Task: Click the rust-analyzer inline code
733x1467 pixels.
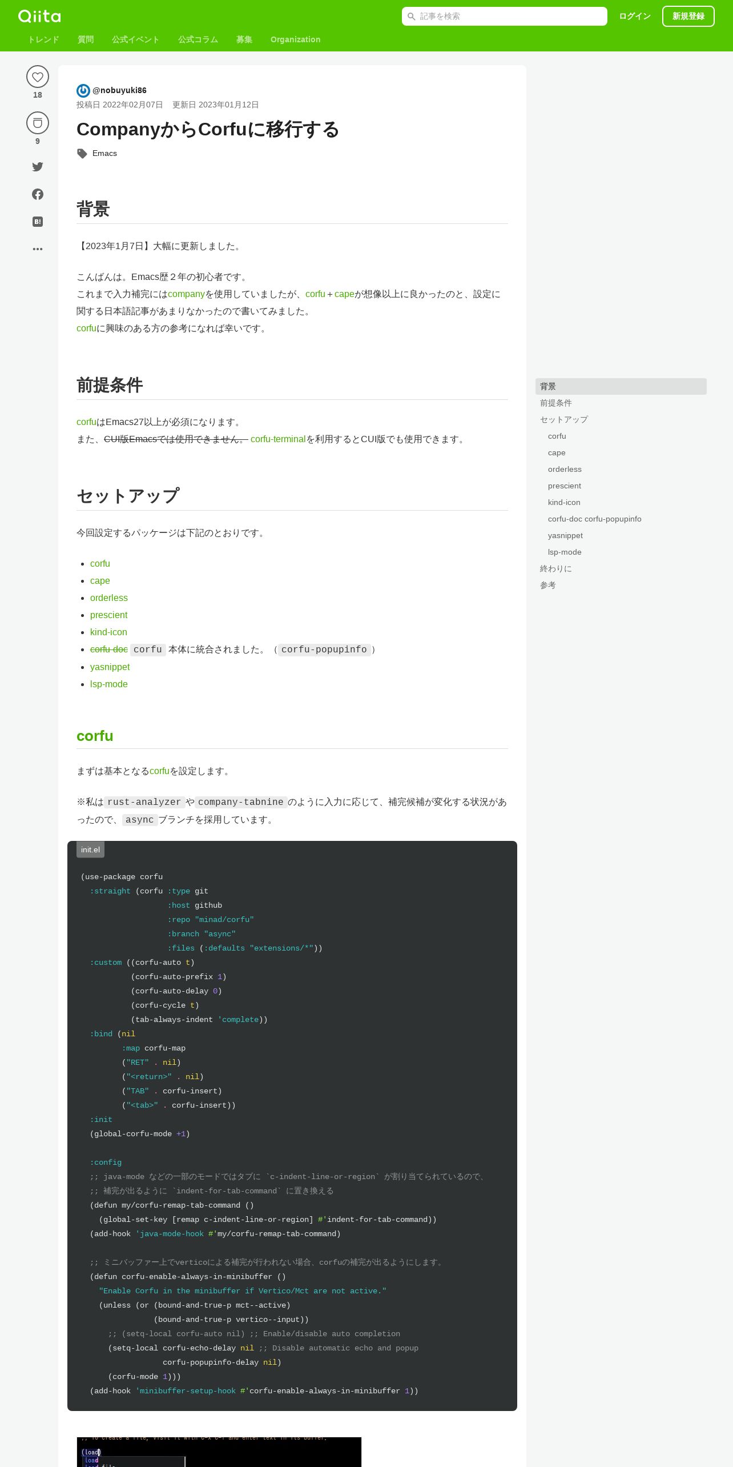Action: [144, 802]
